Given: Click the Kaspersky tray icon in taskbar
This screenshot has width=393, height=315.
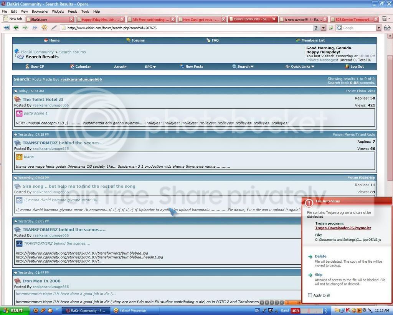Looking at the screenshot, I should coord(348,310).
